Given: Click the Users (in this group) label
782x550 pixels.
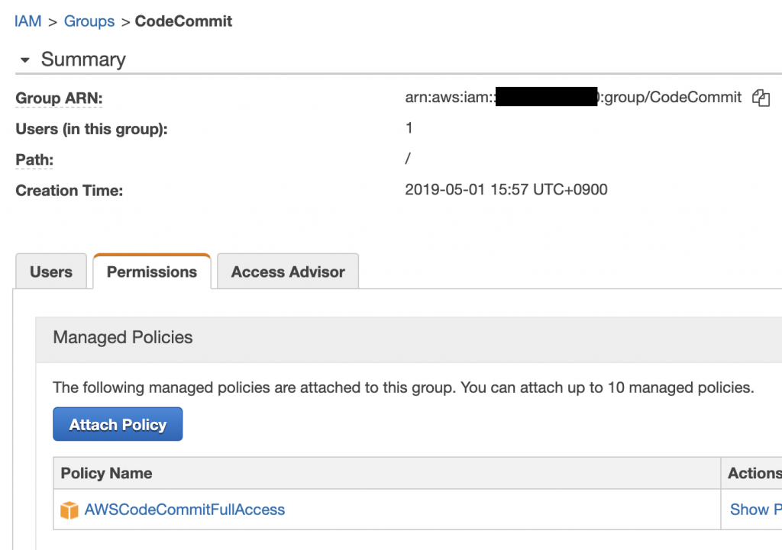Looking at the screenshot, I should pos(92,129).
